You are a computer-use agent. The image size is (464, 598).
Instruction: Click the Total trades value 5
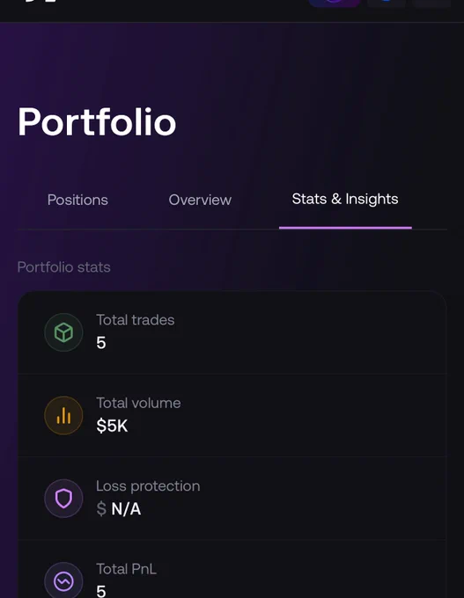click(101, 342)
